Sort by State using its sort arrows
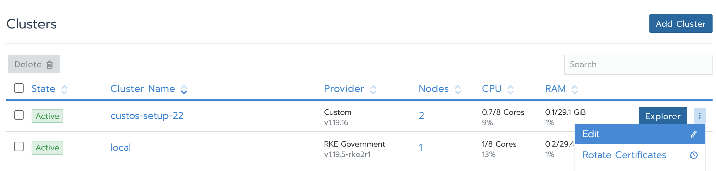Viewport: 716px width, 171px height. (x=64, y=90)
